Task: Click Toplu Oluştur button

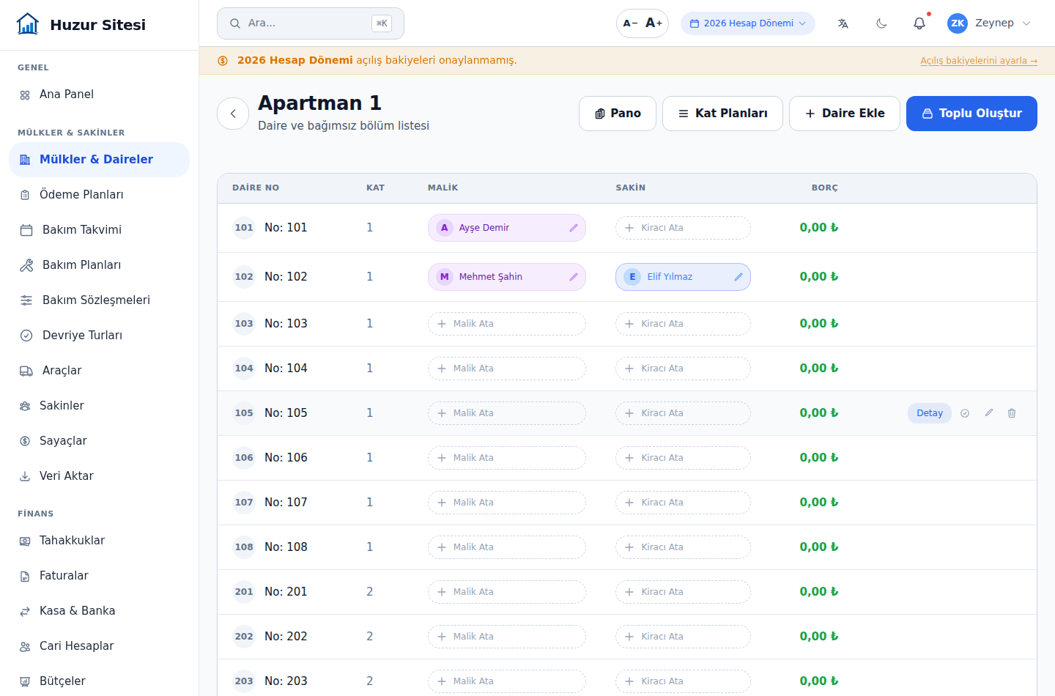Action: click(x=971, y=114)
